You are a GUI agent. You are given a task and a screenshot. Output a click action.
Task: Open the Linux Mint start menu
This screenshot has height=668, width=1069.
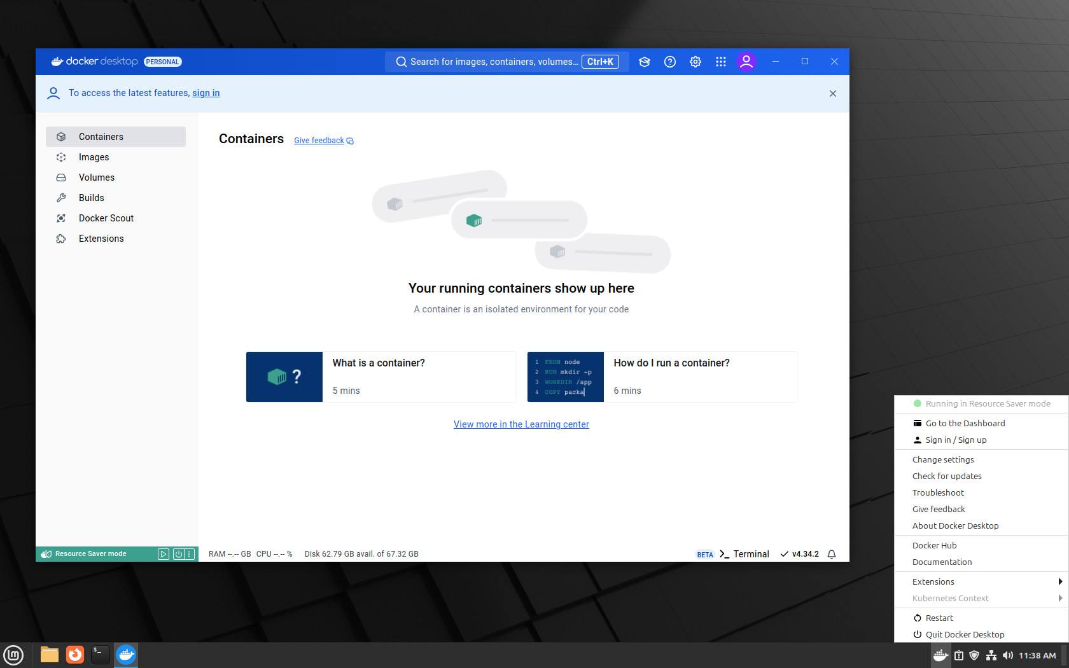[x=13, y=655]
